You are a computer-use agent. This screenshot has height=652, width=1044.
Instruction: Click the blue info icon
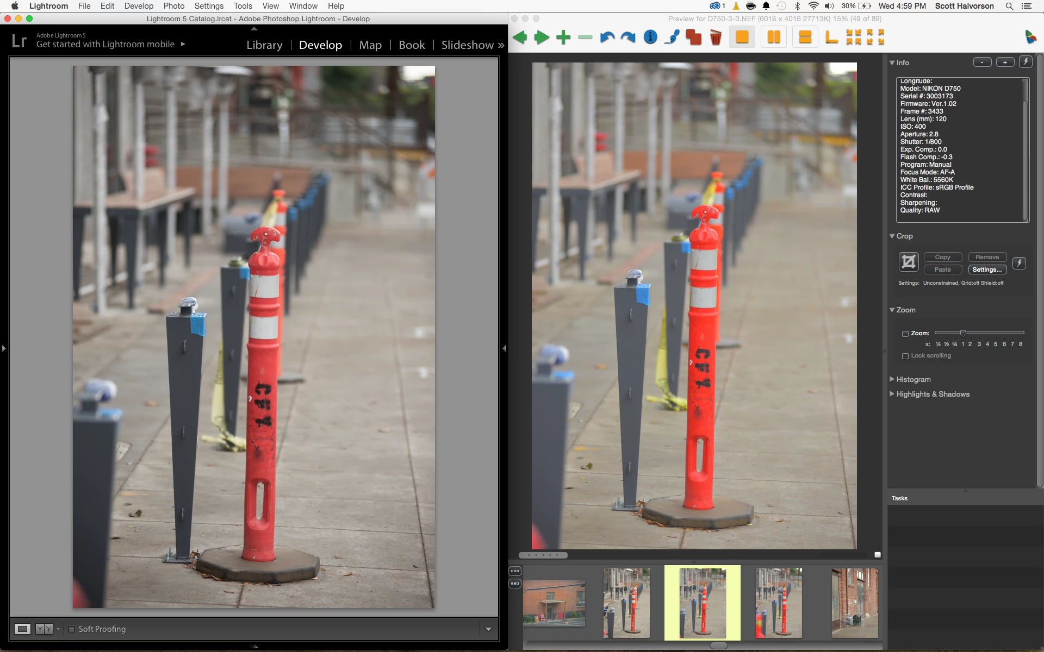(650, 37)
